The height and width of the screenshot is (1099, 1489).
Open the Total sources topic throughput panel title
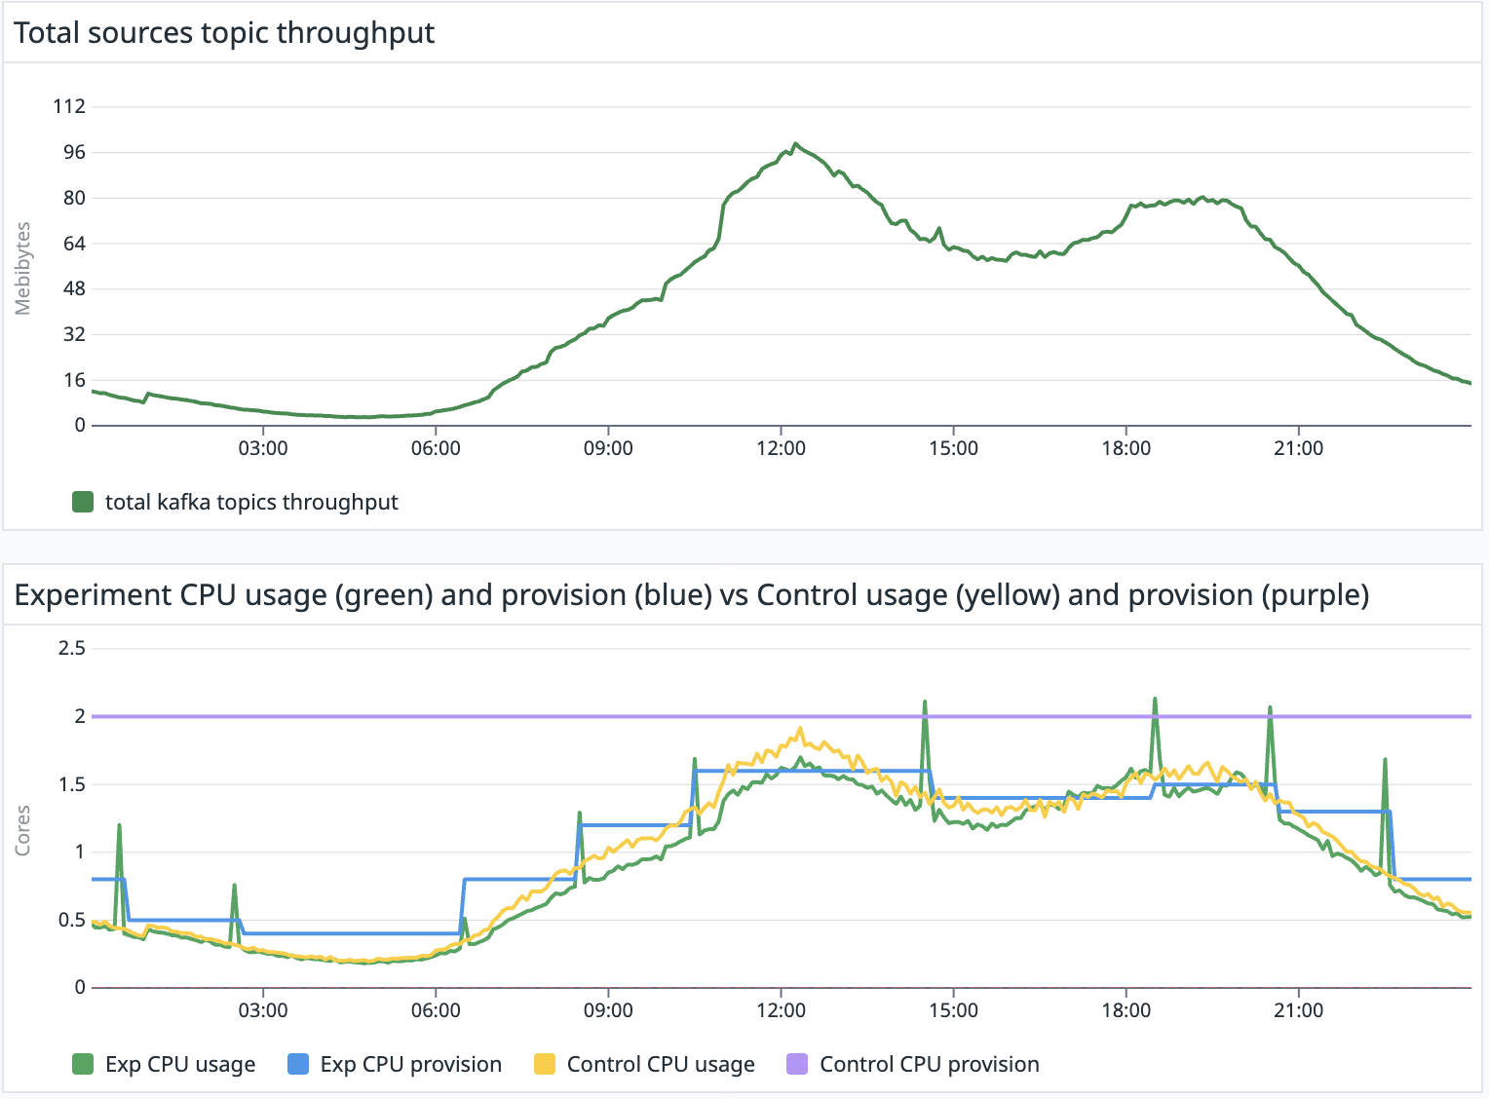point(224,33)
